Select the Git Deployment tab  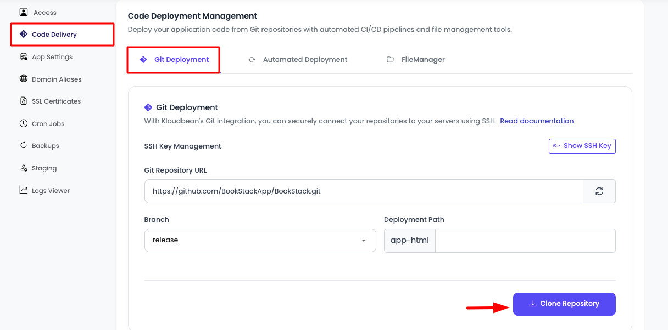coord(174,59)
